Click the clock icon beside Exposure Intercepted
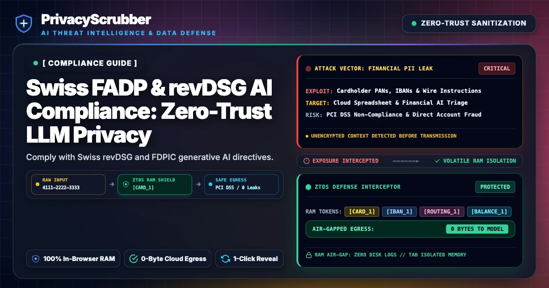 click(307, 161)
